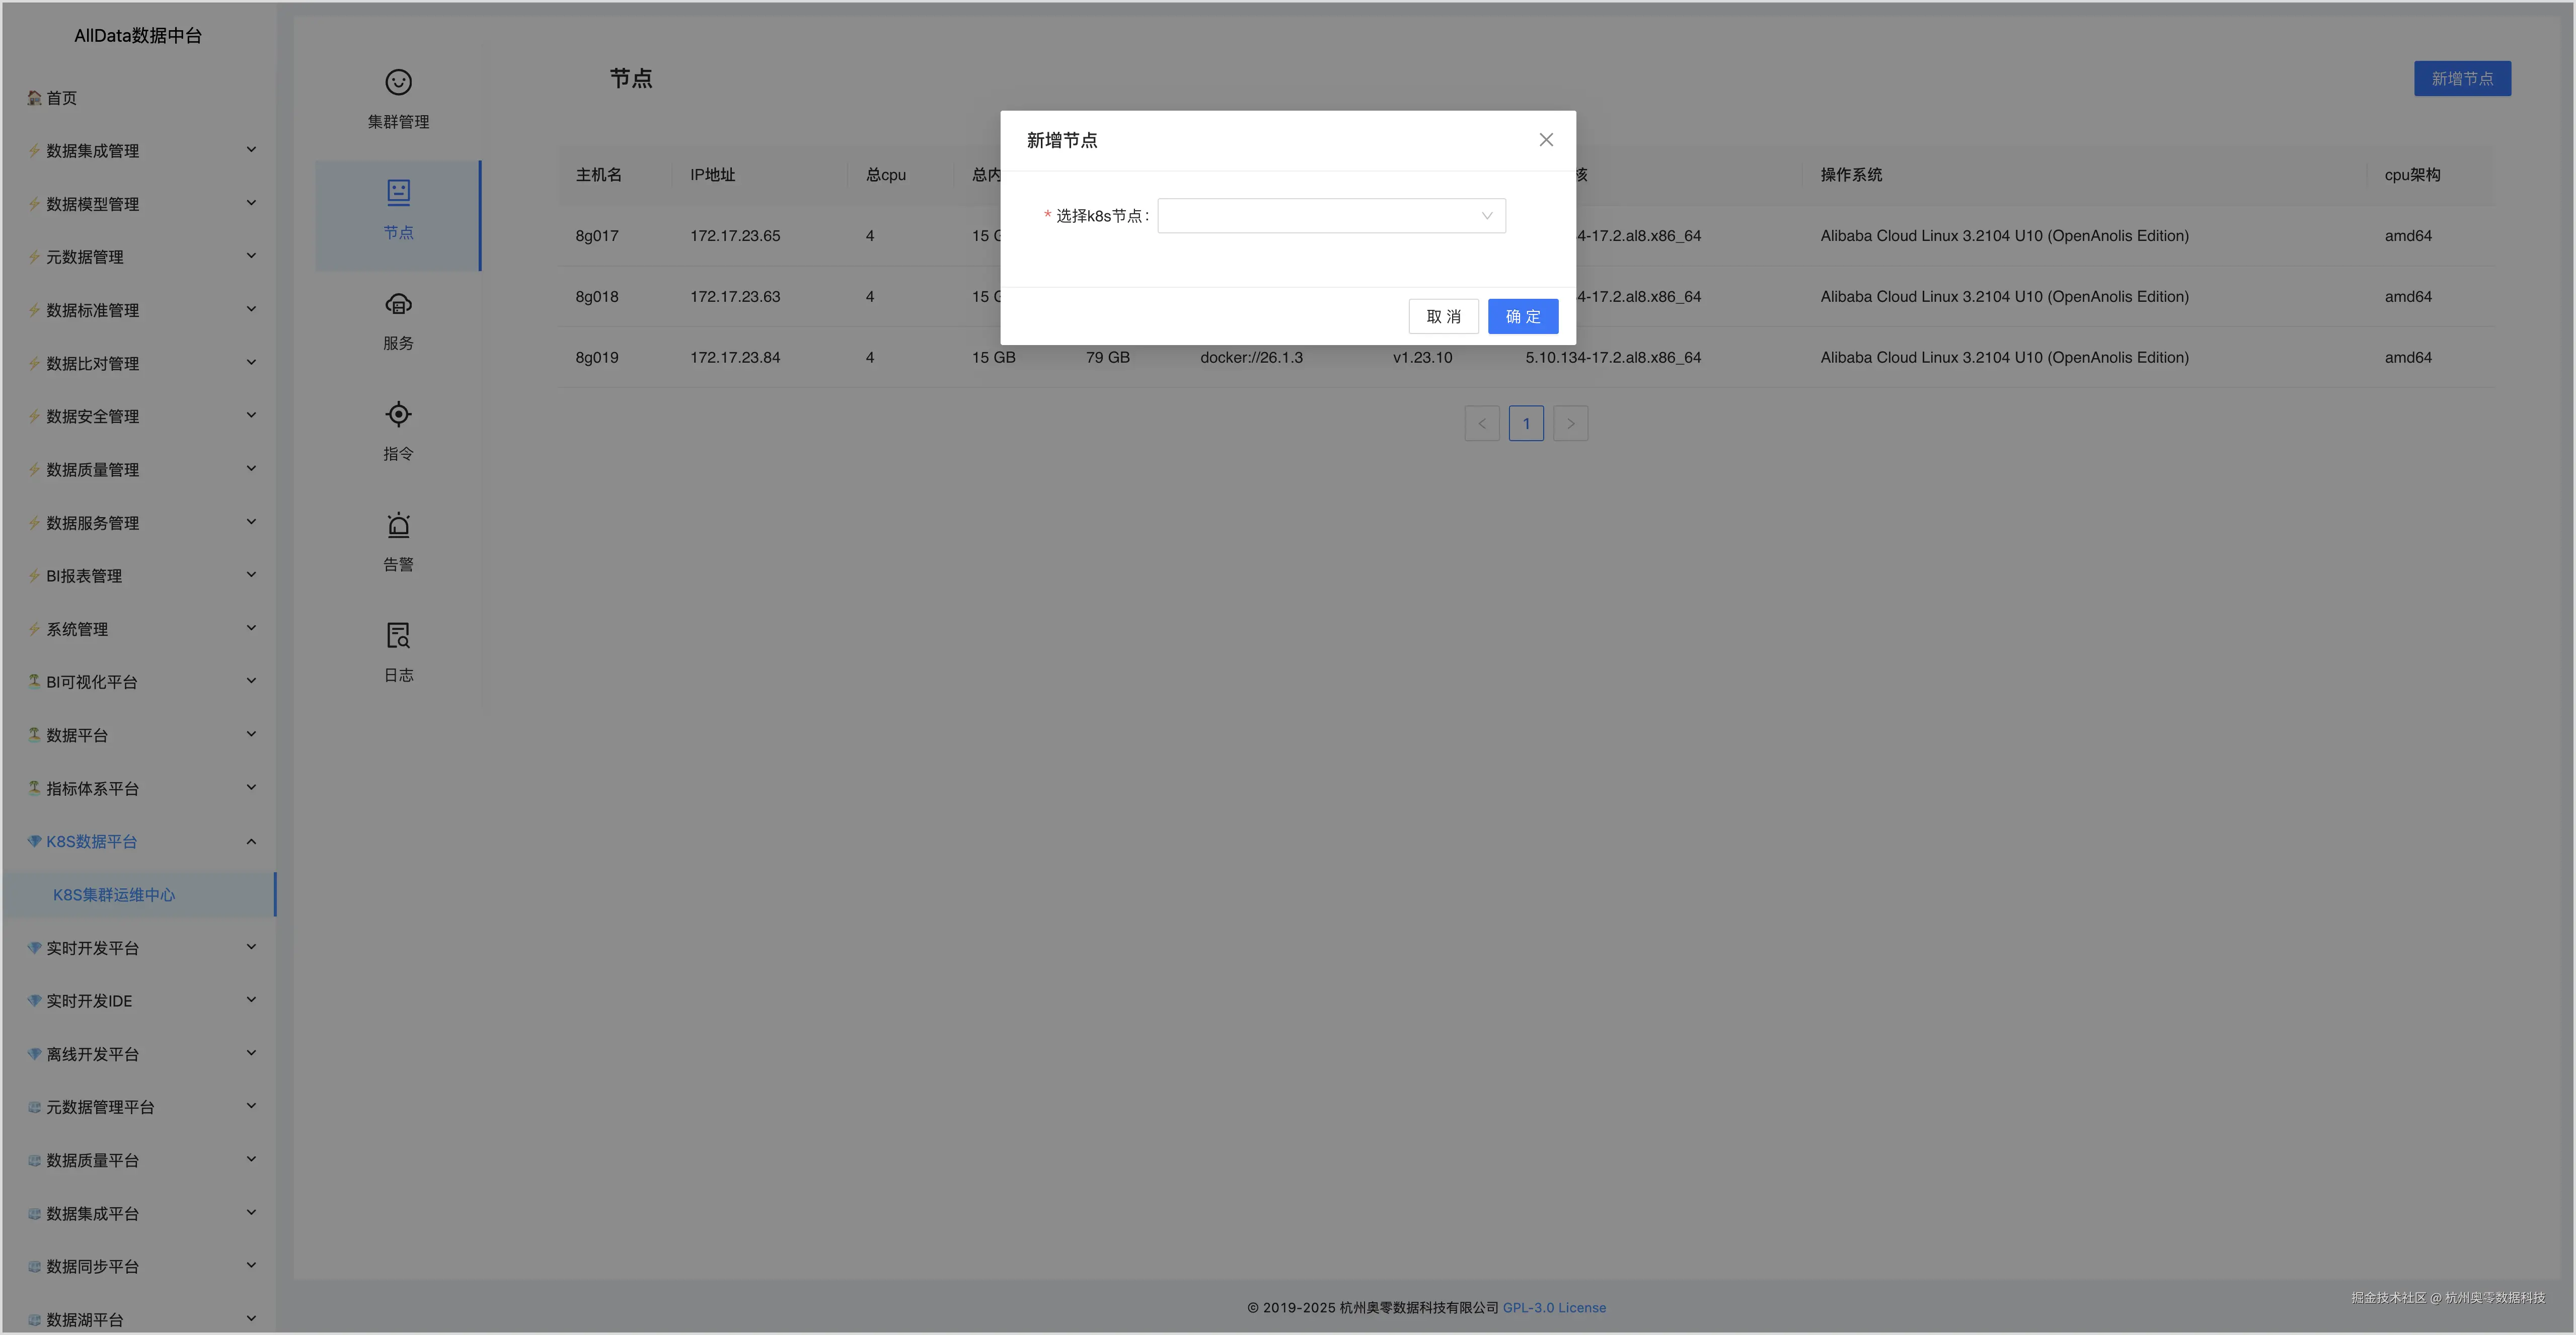Click the 首页 home icon
Screen dimensions: 2576x1335
pos(34,98)
